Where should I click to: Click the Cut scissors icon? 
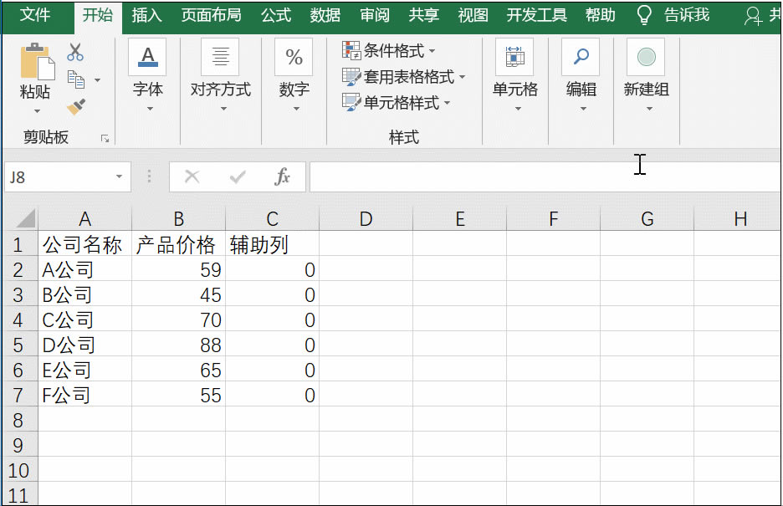tap(77, 51)
